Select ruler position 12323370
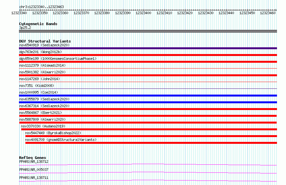This screenshot has width=286, height=185. [x=81, y=13]
